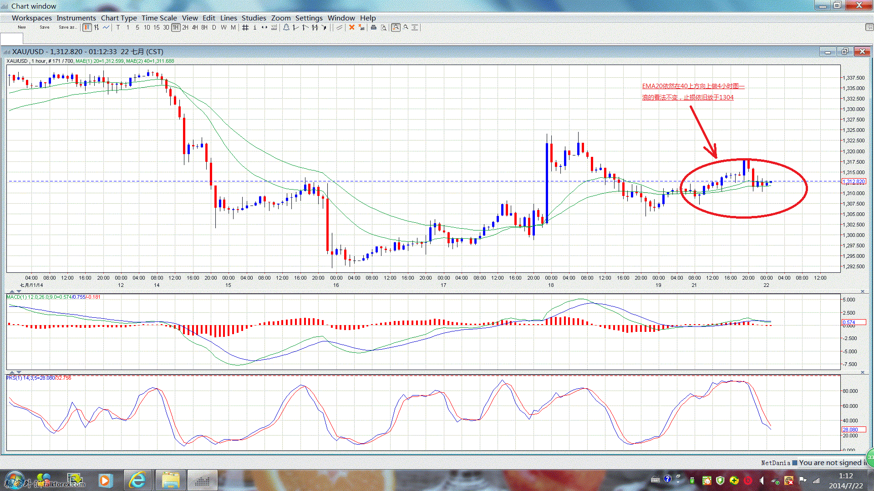Select the channel lines drawing tool icon
The image size is (874, 491).
[315, 27]
